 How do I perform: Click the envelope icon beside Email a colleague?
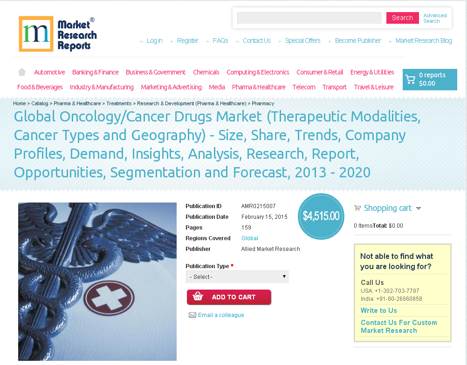pyautogui.click(x=192, y=315)
